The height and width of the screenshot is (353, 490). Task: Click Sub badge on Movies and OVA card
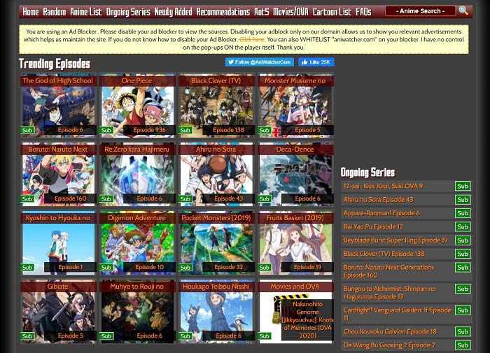coord(265,336)
